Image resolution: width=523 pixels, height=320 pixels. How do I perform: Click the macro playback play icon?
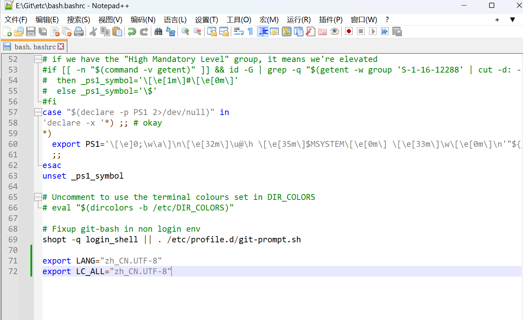pyautogui.click(x=373, y=31)
